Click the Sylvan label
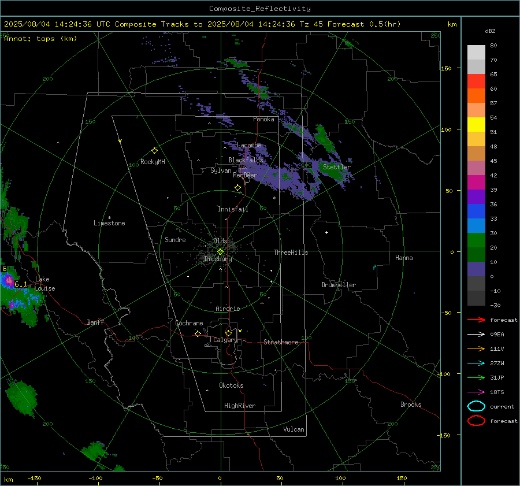This screenshot has height=486, width=520. pos(221,170)
